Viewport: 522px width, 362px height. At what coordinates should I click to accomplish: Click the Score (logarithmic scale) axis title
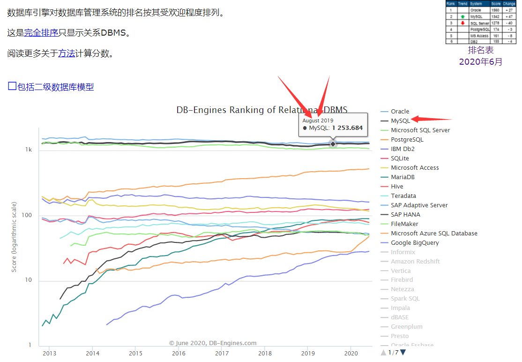(14, 237)
